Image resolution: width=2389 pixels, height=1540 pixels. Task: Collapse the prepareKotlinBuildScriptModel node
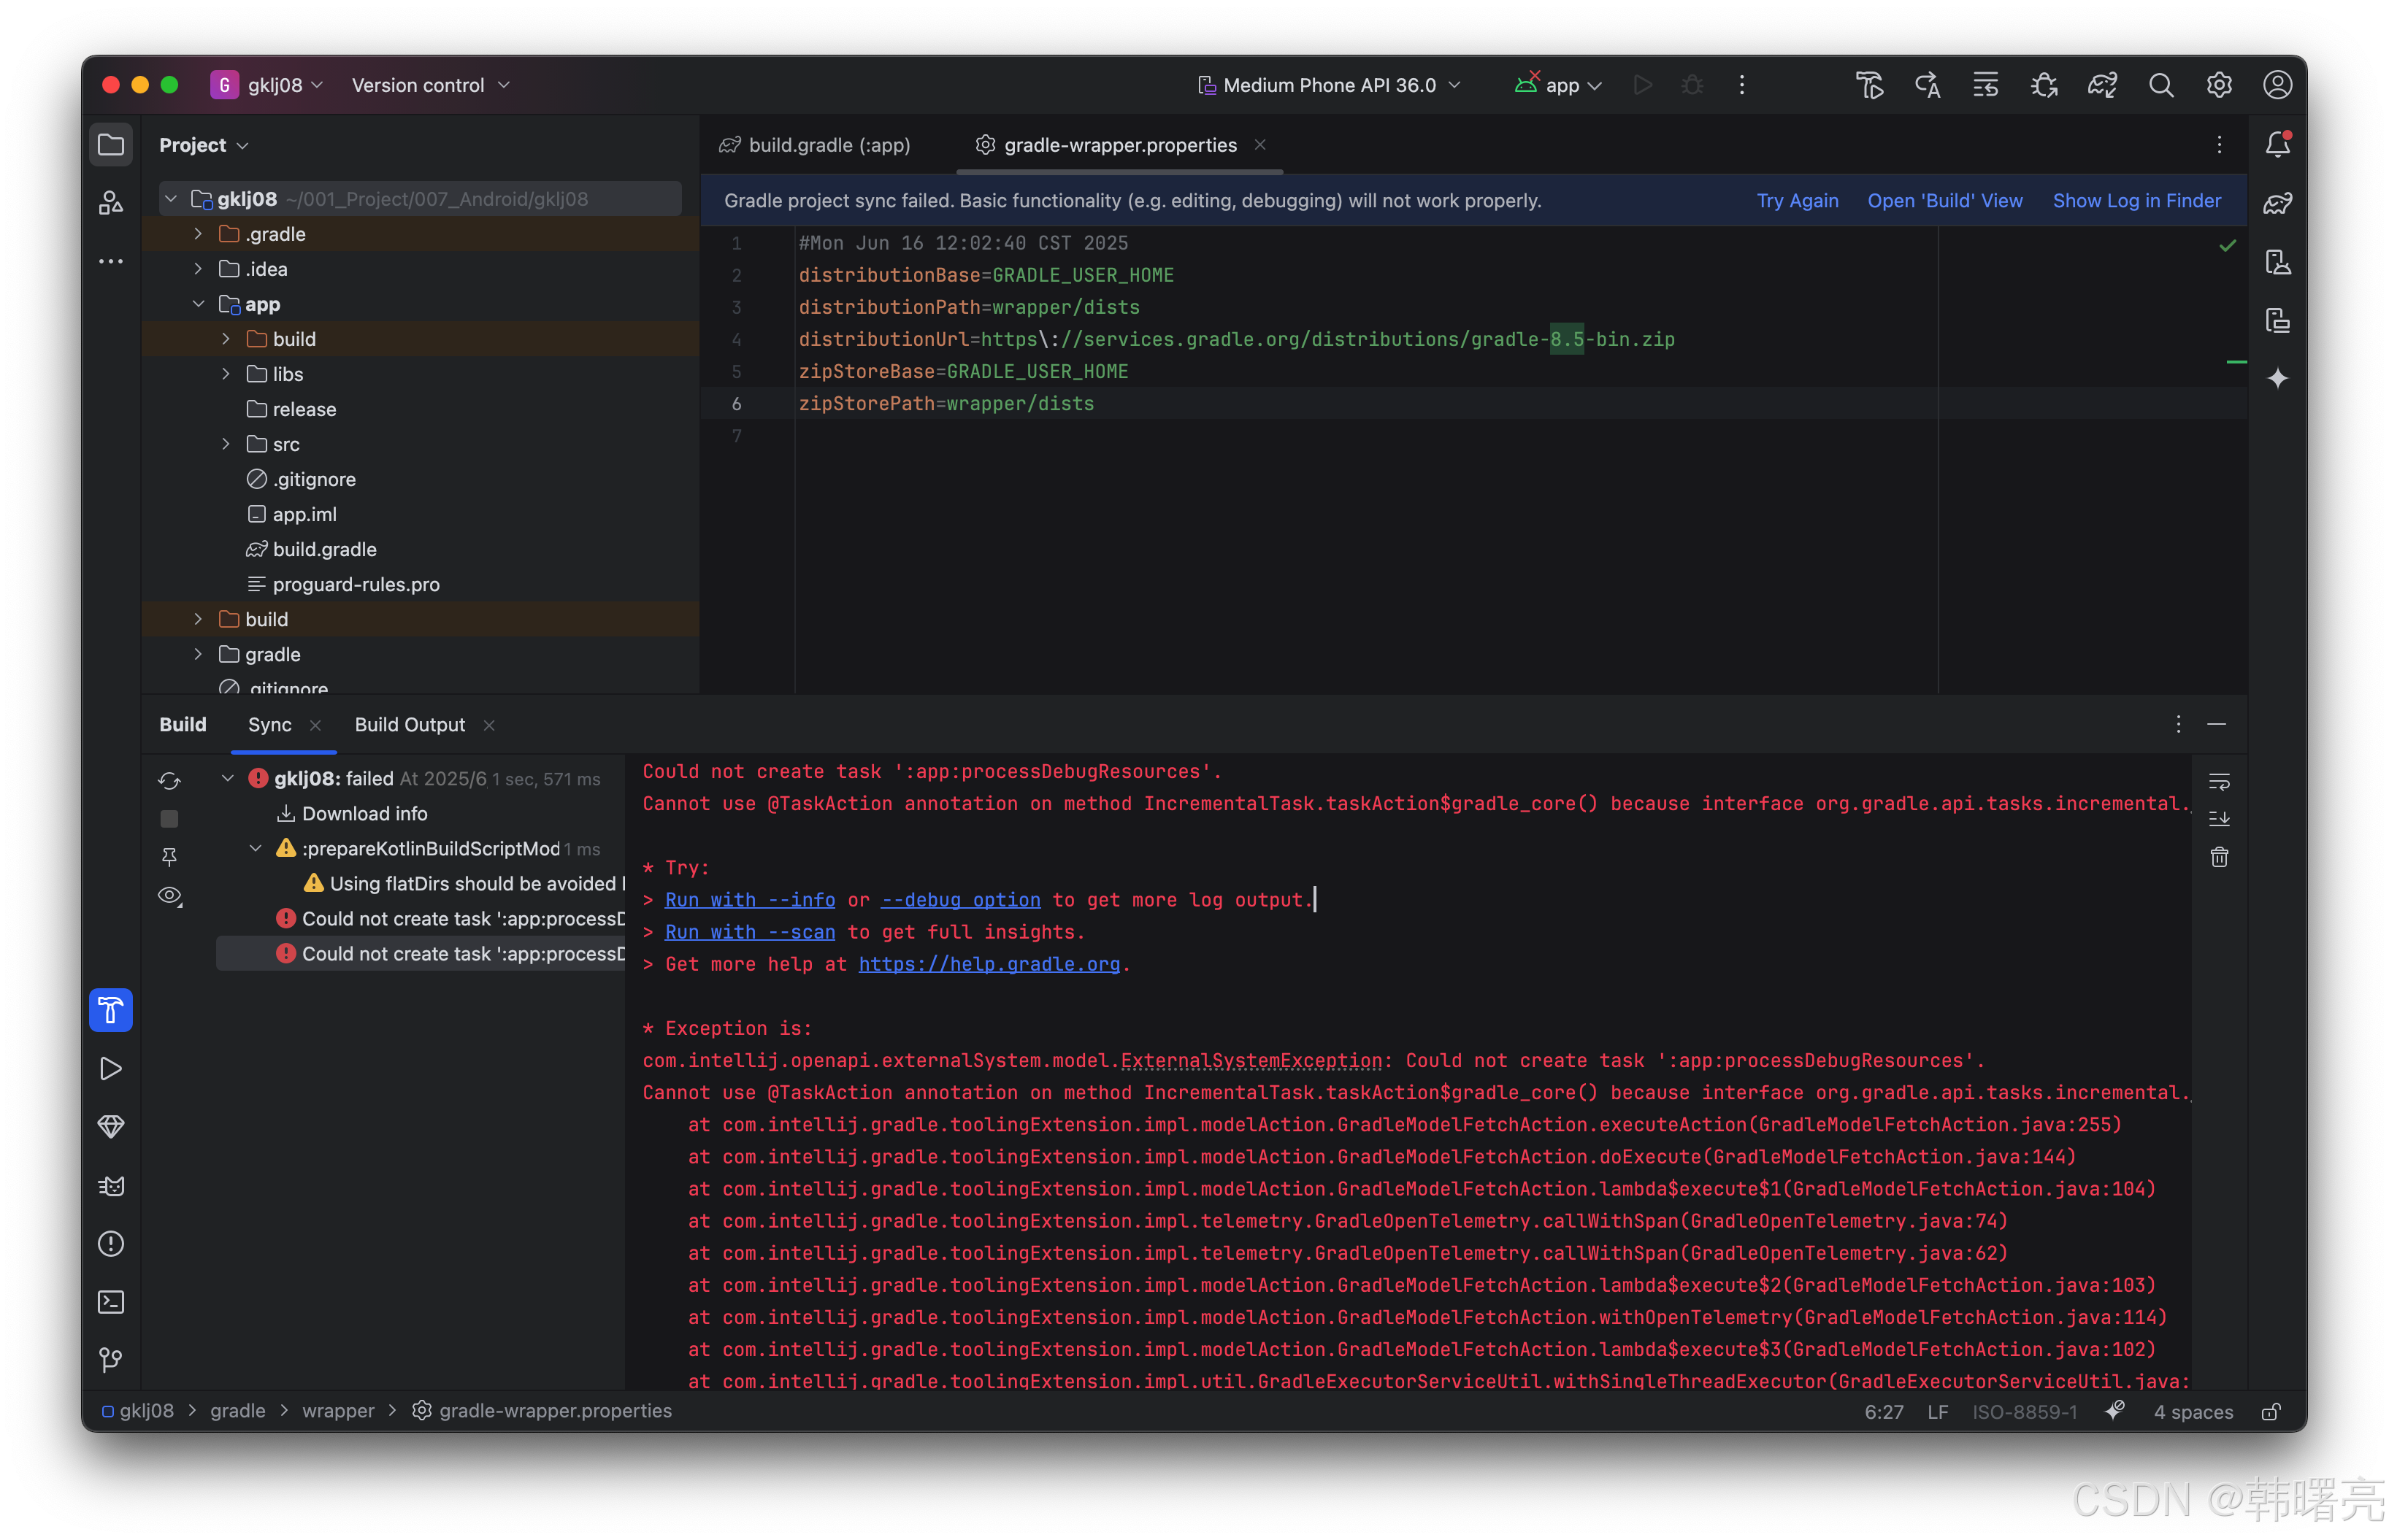(256, 849)
